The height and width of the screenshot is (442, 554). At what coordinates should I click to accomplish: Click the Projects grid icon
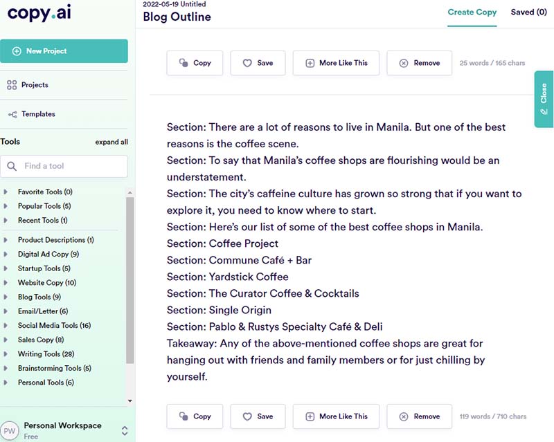click(x=12, y=84)
